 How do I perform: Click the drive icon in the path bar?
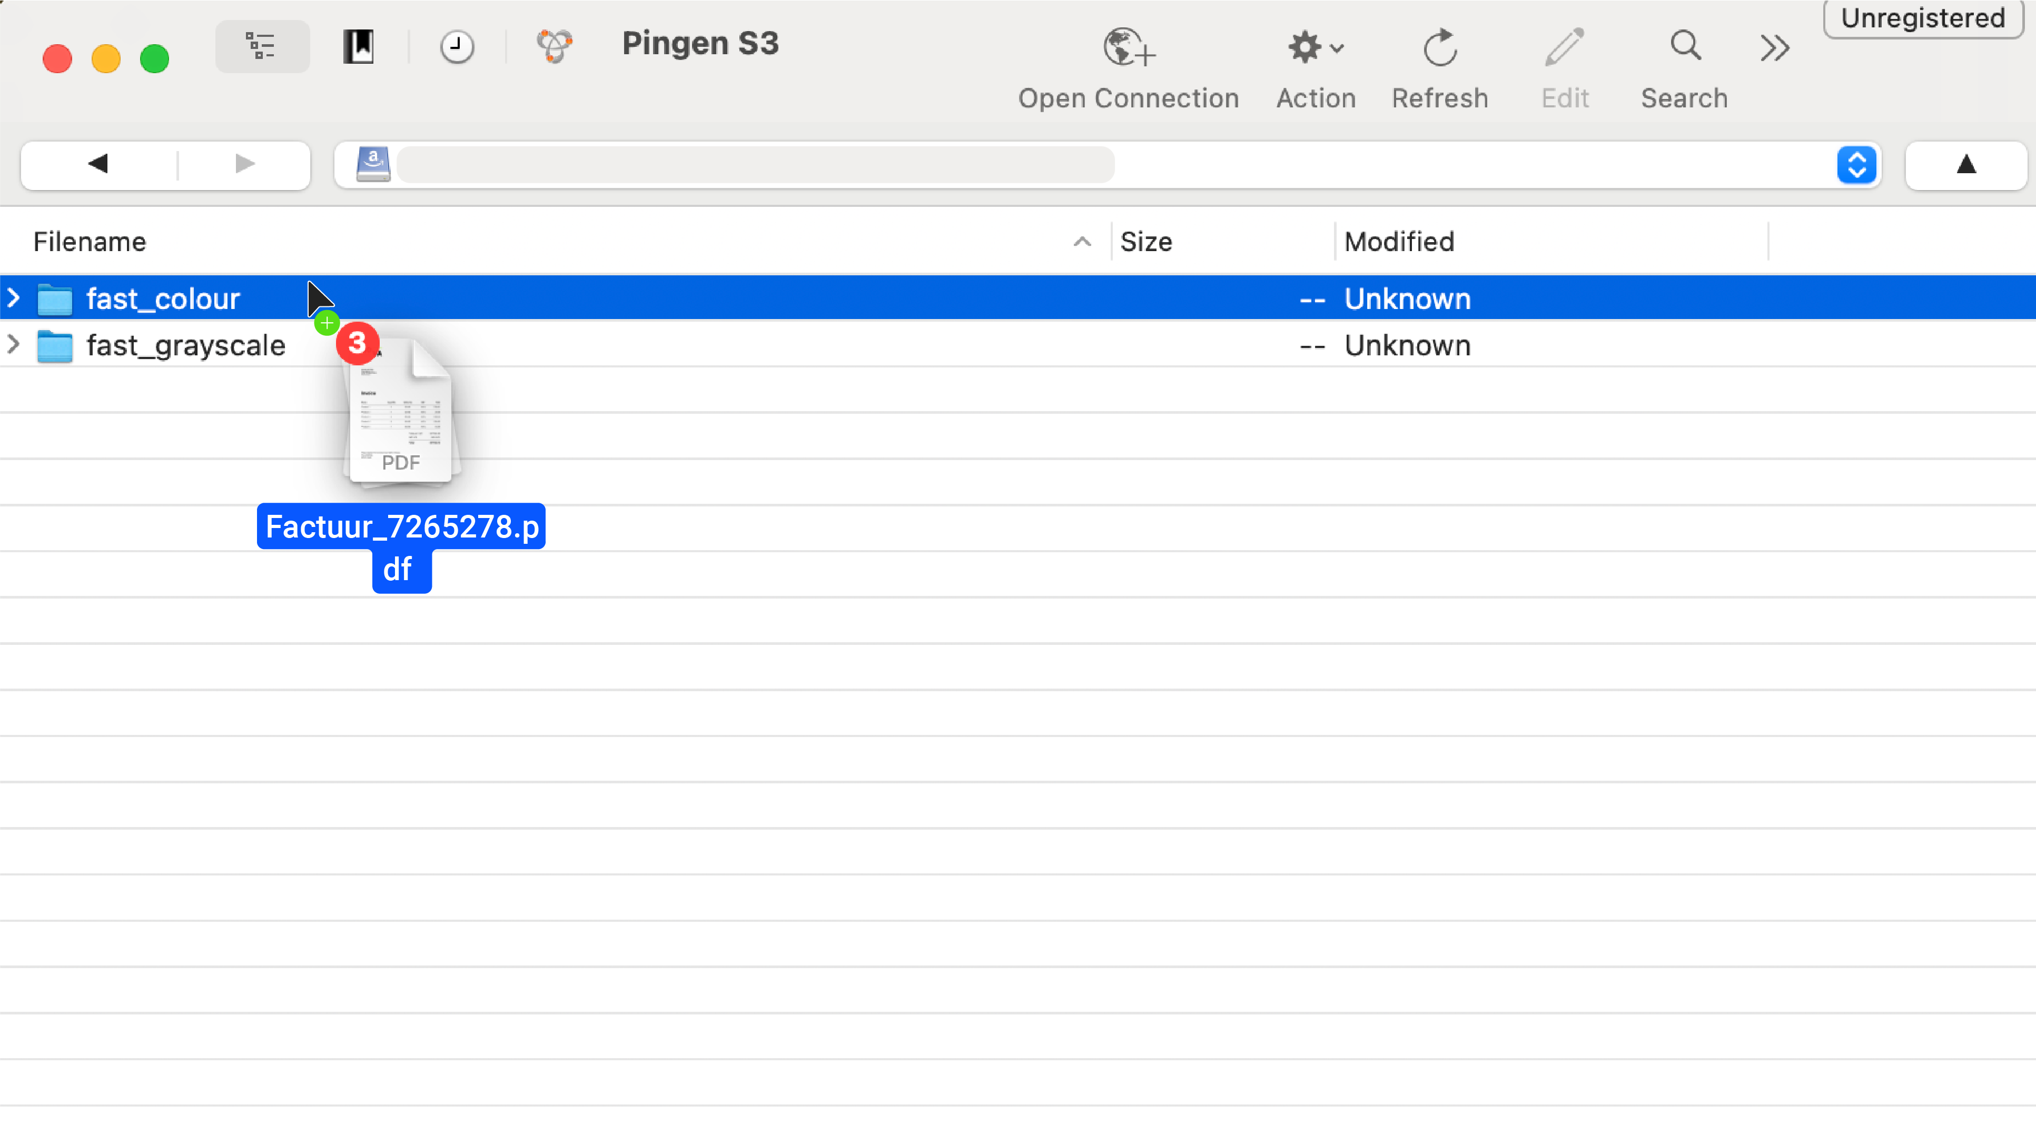[373, 164]
